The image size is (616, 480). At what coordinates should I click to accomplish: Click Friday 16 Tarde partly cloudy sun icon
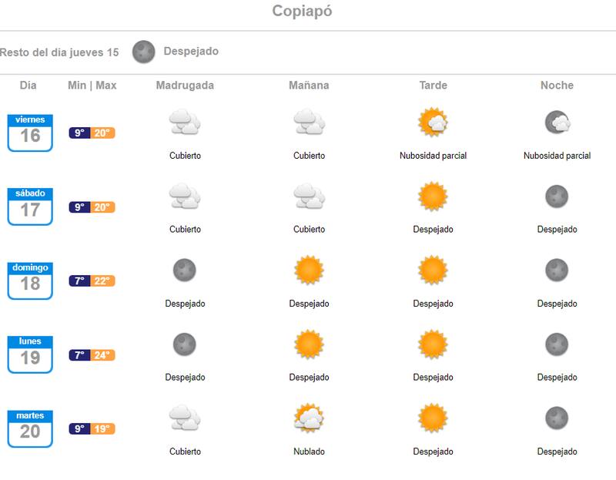(433, 123)
